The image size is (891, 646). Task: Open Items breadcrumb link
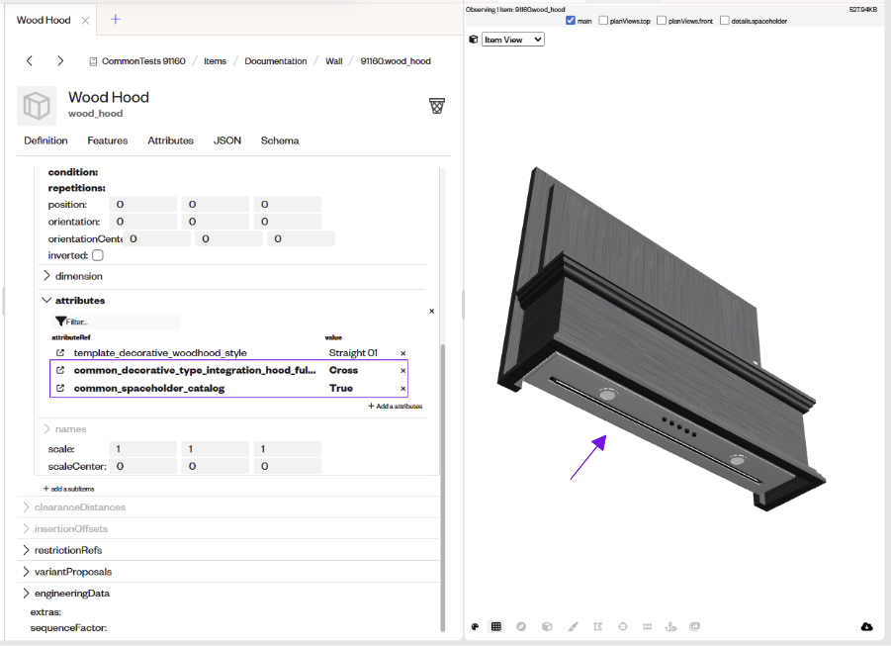click(x=215, y=61)
